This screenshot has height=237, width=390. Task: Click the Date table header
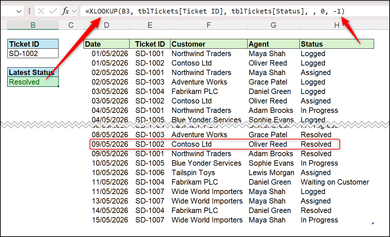click(x=107, y=44)
